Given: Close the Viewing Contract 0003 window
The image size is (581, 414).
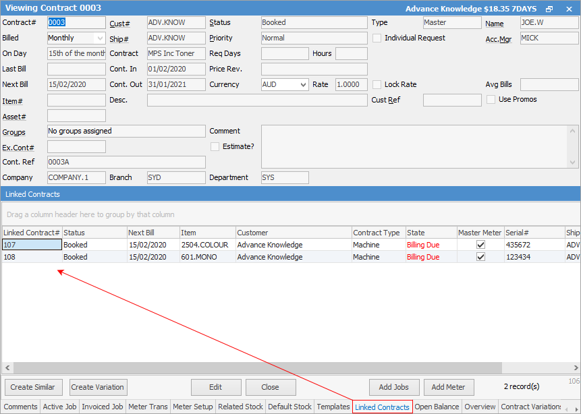Looking at the screenshot, I should click(569, 8).
